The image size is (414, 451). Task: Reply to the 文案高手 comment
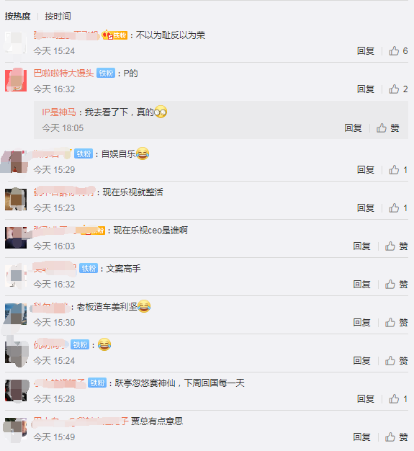(x=361, y=285)
